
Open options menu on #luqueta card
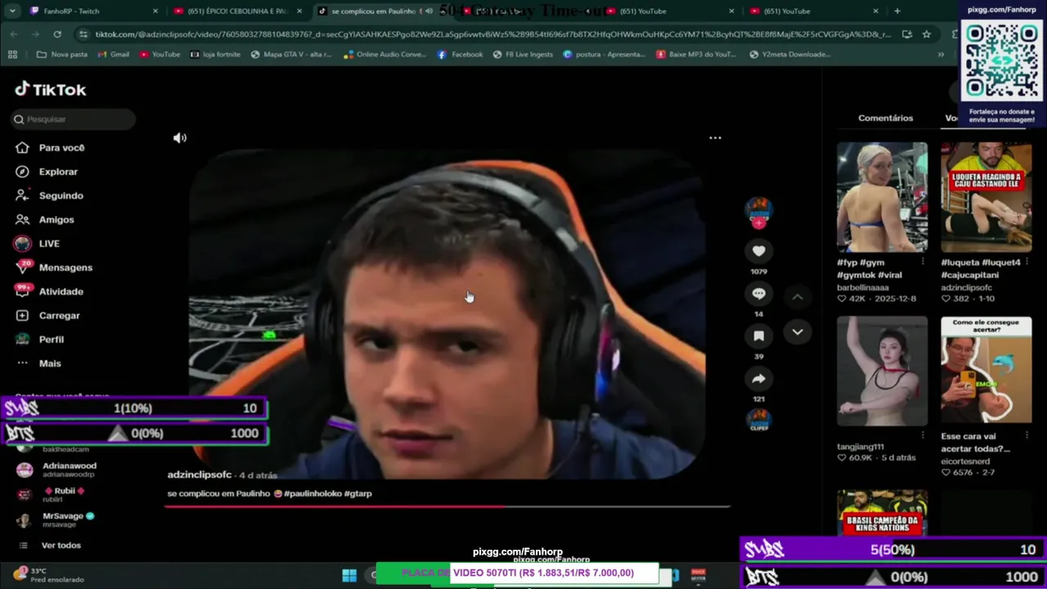click(x=1027, y=262)
